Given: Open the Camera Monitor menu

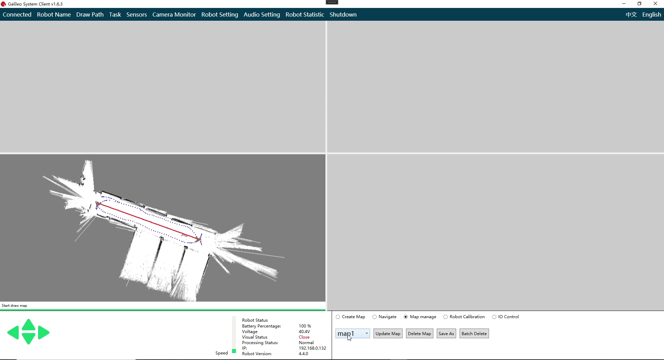Looking at the screenshot, I should click(x=174, y=15).
